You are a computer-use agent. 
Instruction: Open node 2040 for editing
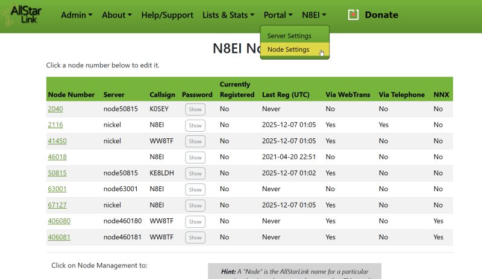(55, 109)
